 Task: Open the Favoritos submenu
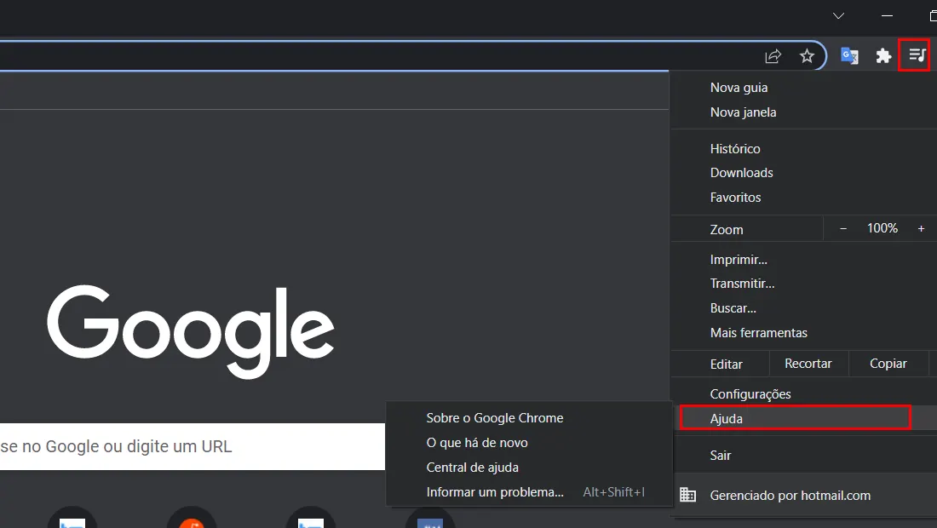(x=804, y=197)
